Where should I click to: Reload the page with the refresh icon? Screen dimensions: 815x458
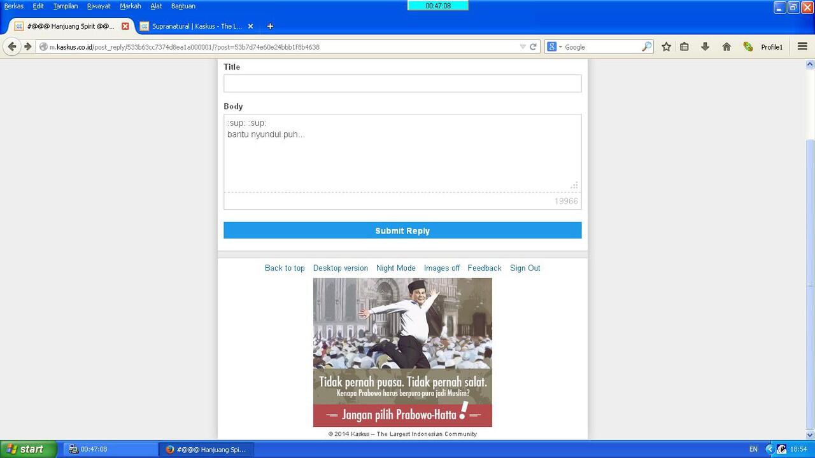[533, 46]
